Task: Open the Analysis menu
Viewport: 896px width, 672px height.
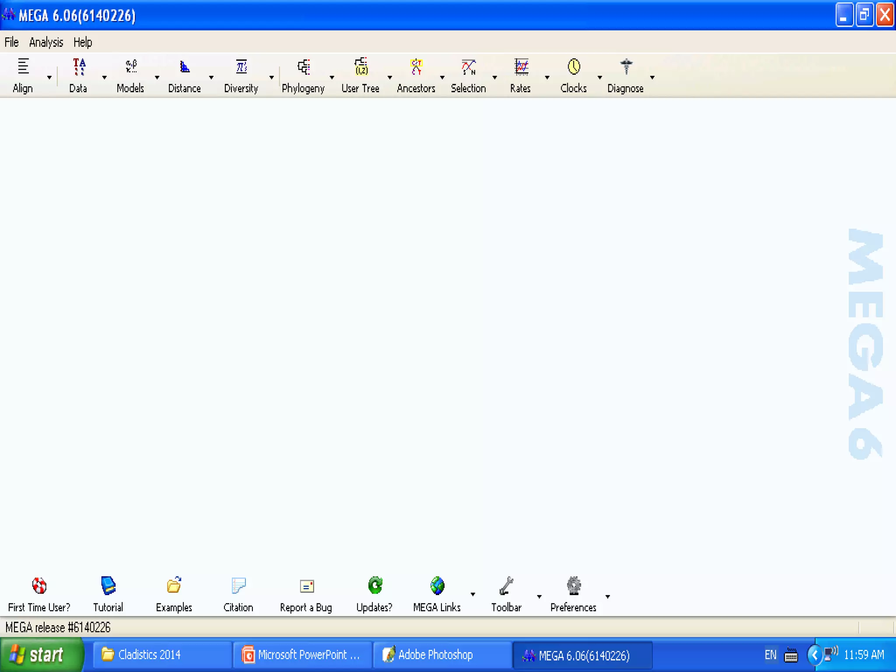Action: (x=46, y=42)
